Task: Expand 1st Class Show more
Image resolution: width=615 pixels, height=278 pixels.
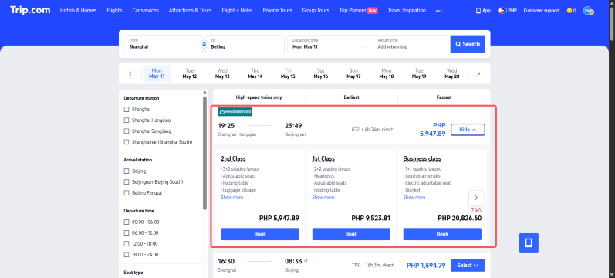Action: pos(323,198)
